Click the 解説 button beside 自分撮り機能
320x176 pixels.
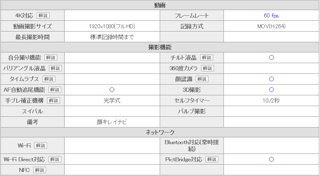[51, 58]
